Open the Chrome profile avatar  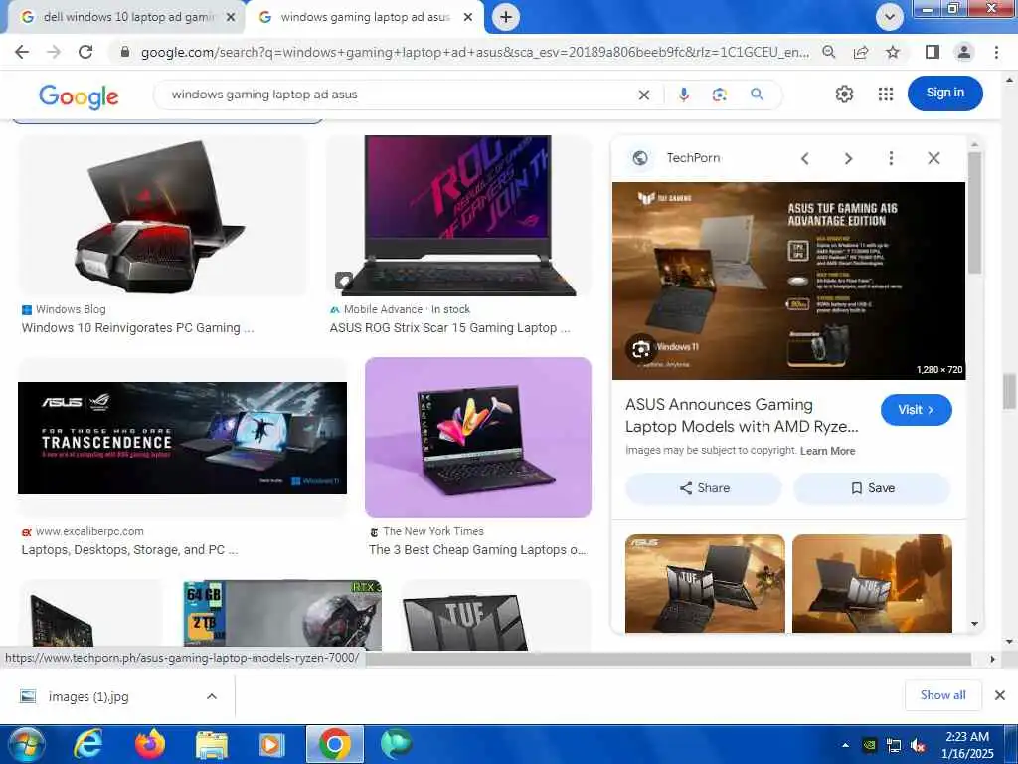964,52
